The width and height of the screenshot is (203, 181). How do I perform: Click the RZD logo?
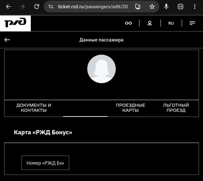click(15, 23)
